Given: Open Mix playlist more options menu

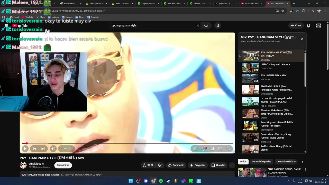Looking at the screenshot, I should tap(302, 46).
